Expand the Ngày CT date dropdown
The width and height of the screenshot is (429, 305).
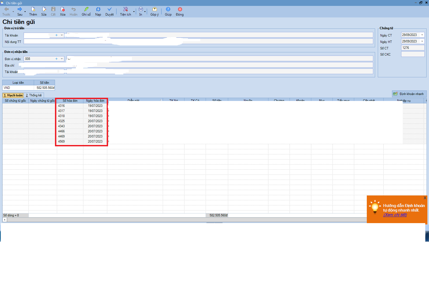[x=422, y=35]
